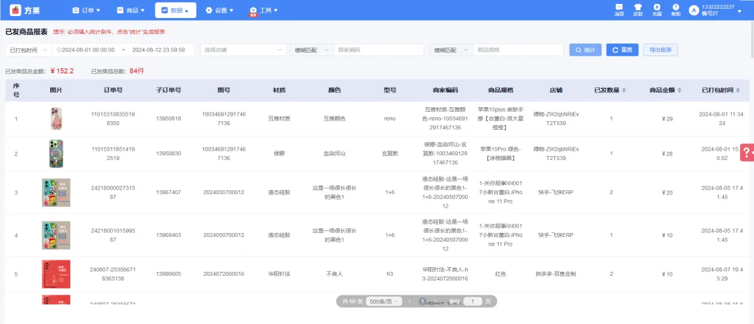Sort by 已打包时间 column sort arrows
This screenshot has height=324, width=754.
point(738,90)
